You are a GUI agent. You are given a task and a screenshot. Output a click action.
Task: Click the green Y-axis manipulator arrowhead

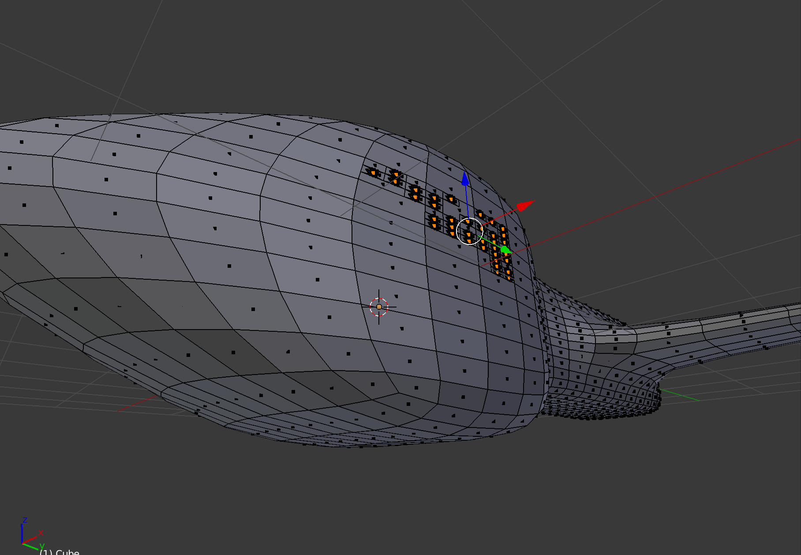pyautogui.click(x=505, y=250)
